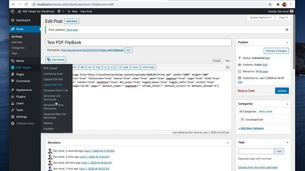Dismiss the Post updated notice
The width and height of the screenshot is (305, 171).
[x=287, y=29]
